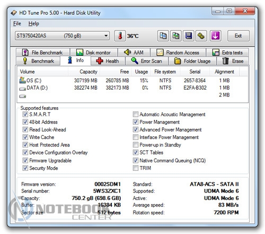Save results with floppy disk icon
Image resolution: width=265 pixels, height=234 pixels.
click(x=189, y=36)
